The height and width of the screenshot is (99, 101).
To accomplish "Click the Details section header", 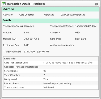I will point(50,20).
